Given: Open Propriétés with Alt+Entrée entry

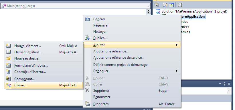Looking at the screenshot, I should coord(132,104).
